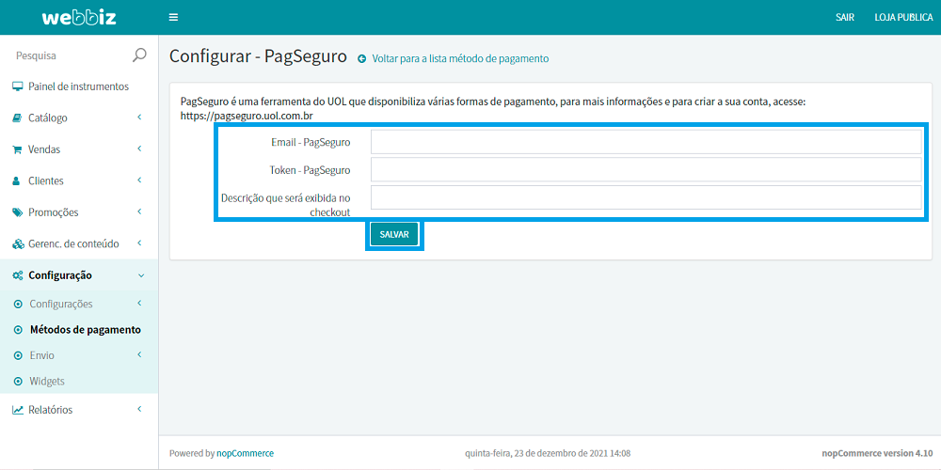Click the Relatórios chart icon
The image size is (941, 470).
17,410
